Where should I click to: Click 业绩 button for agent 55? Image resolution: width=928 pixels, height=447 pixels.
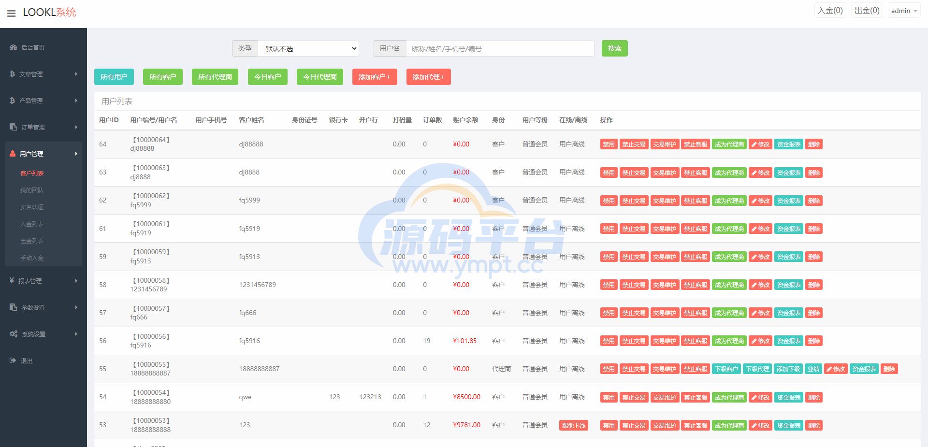813,369
